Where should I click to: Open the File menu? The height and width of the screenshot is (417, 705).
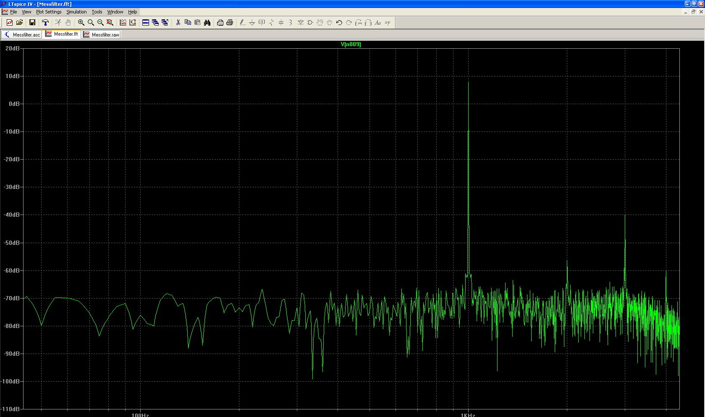tap(13, 12)
